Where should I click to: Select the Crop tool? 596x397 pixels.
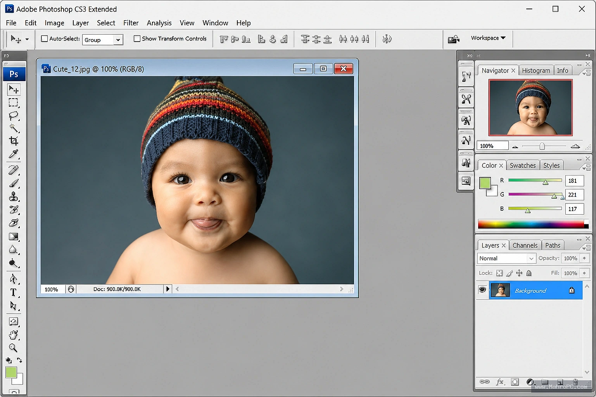click(14, 141)
